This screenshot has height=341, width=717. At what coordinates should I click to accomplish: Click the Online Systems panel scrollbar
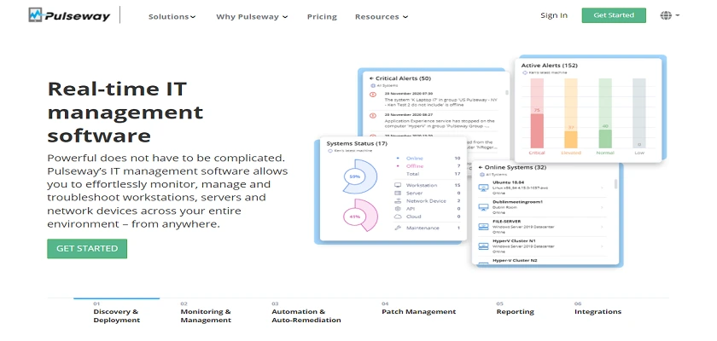tap(615, 184)
